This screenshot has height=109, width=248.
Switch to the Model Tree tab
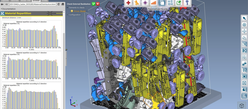25,1
